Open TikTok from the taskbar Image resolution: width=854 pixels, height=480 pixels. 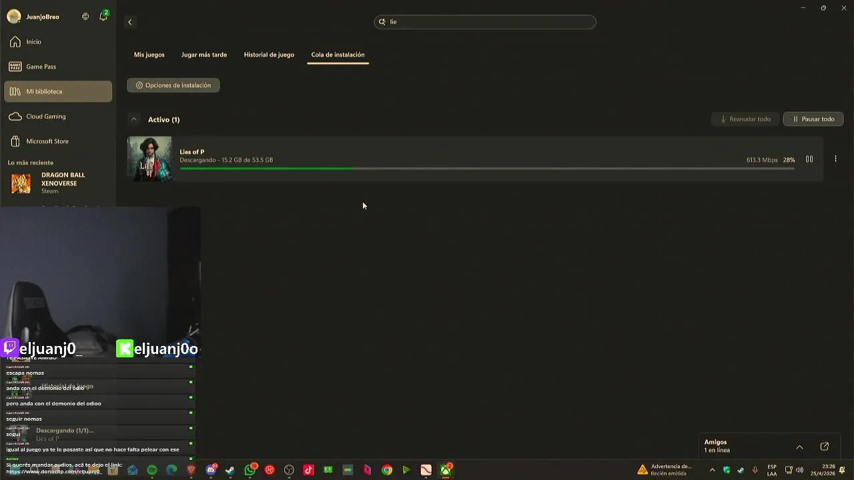(308, 470)
